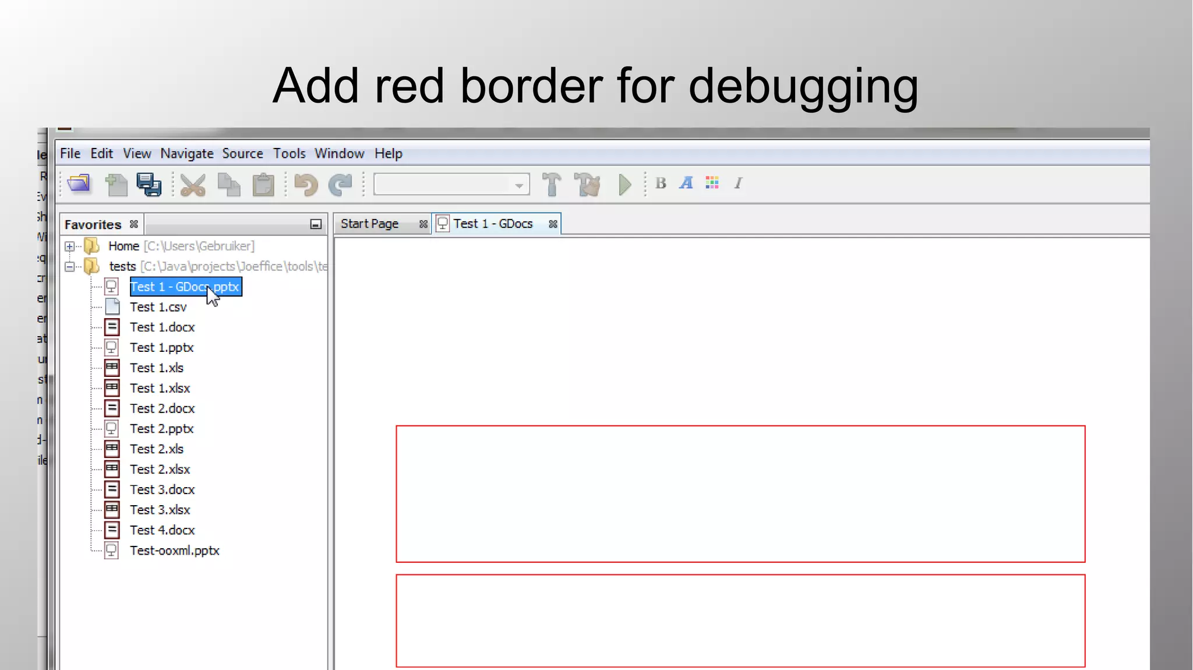Select the Test 2.docx file
The height and width of the screenshot is (670, 1193).
(162, 408)
